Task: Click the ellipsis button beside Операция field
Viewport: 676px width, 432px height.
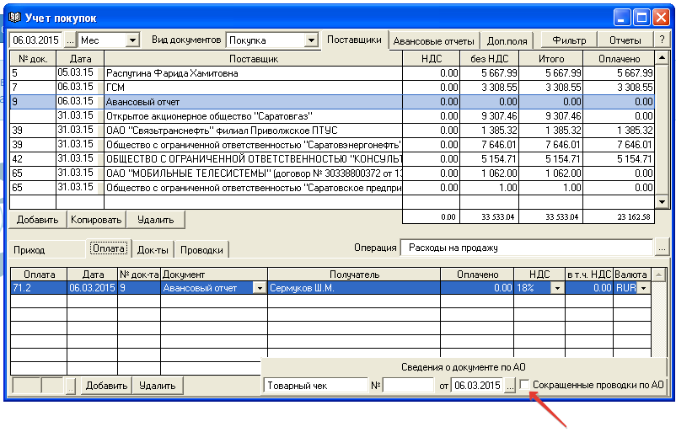Action: point(662,248)
